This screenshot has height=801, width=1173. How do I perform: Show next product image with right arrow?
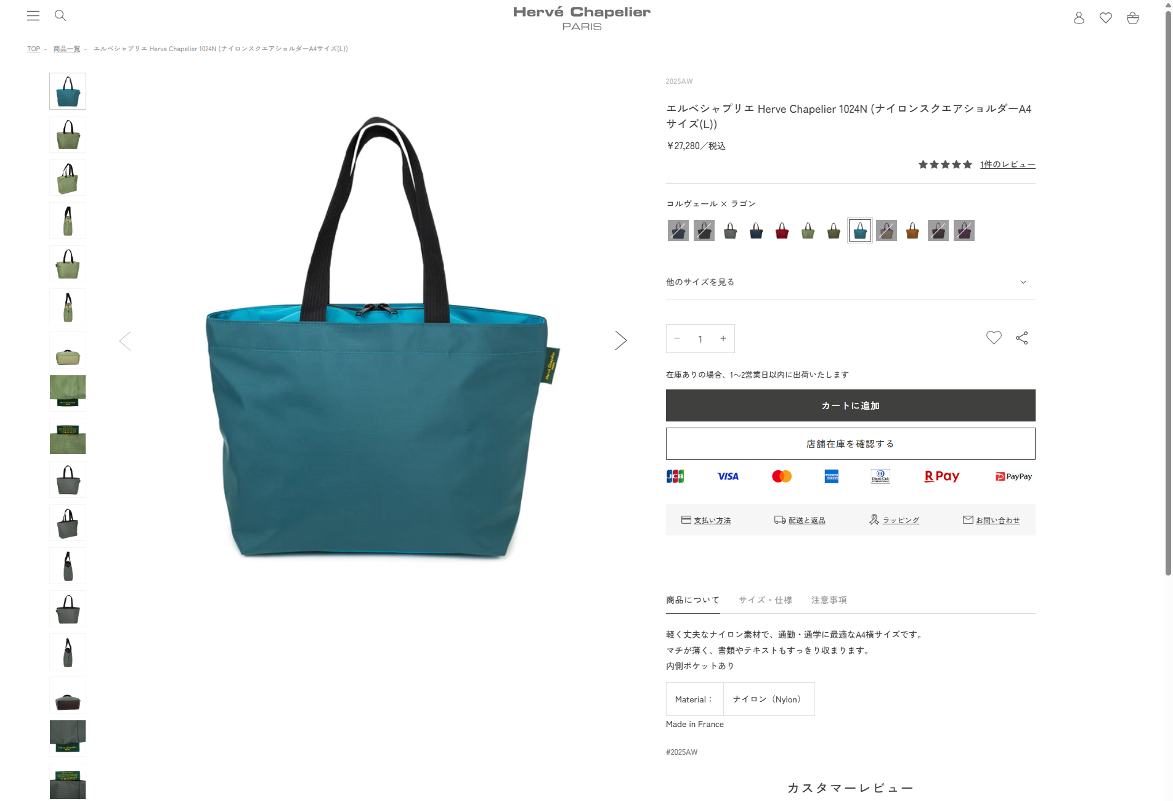point(620,340)
